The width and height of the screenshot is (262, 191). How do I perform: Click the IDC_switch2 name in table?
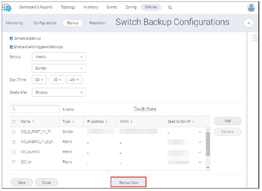[x=30, y=152]
